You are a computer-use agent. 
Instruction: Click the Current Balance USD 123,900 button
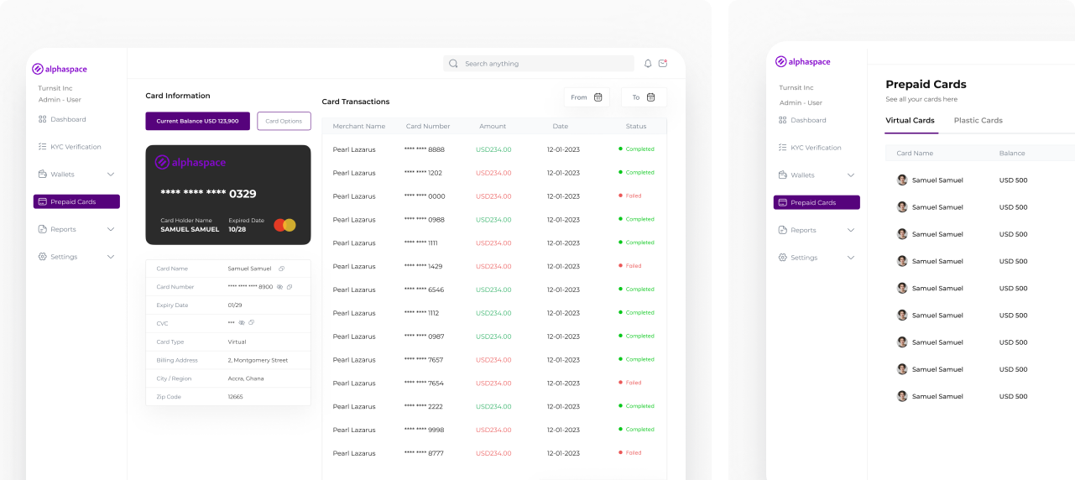click(197, 121)
